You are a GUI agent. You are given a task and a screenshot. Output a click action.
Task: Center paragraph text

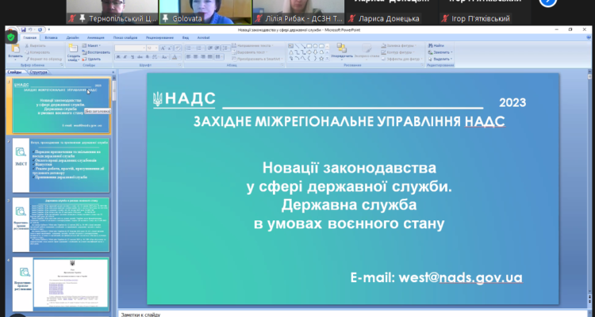[196, 57]
